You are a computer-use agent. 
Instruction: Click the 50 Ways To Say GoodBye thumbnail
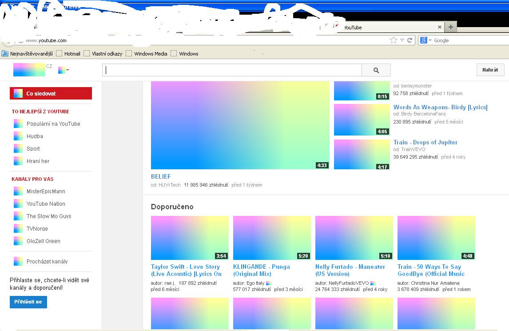[436, 238]
